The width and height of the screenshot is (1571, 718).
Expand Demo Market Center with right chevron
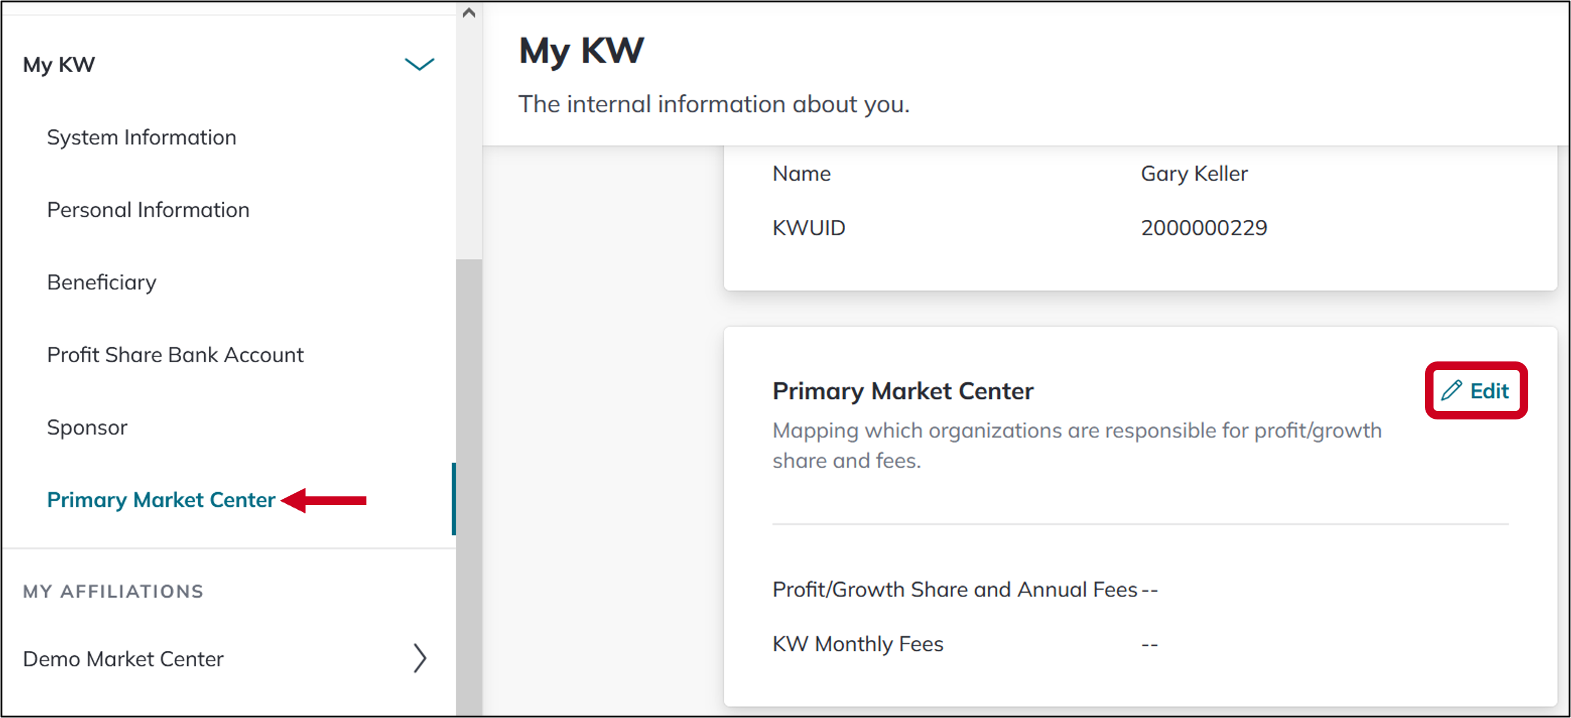(x=419, y=658)
